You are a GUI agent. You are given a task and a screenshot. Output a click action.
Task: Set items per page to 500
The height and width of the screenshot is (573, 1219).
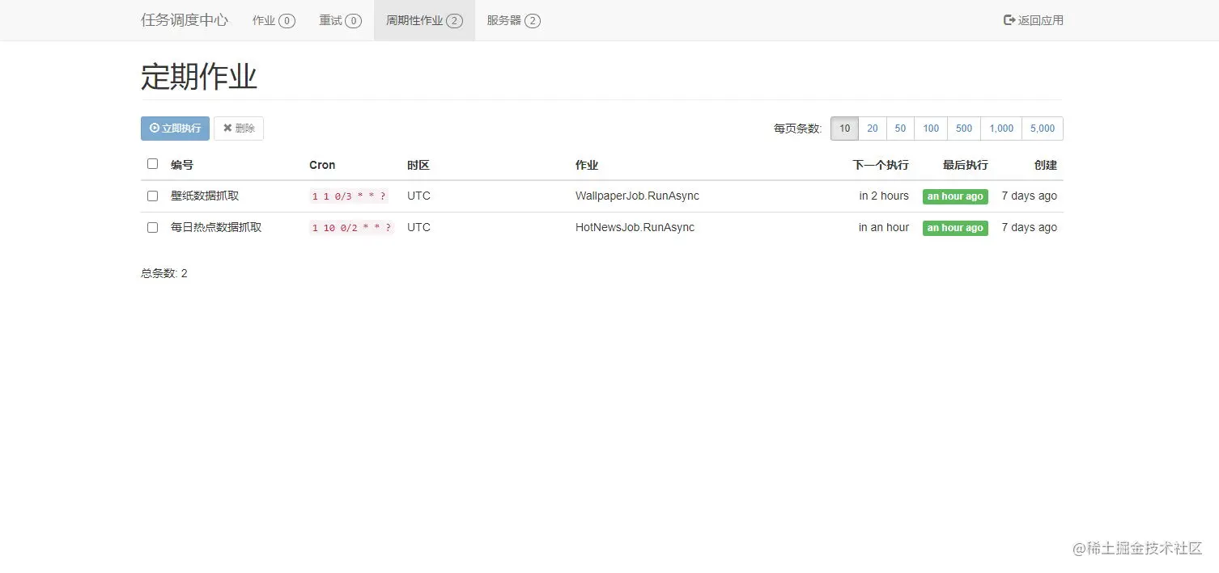coord(964,129)
